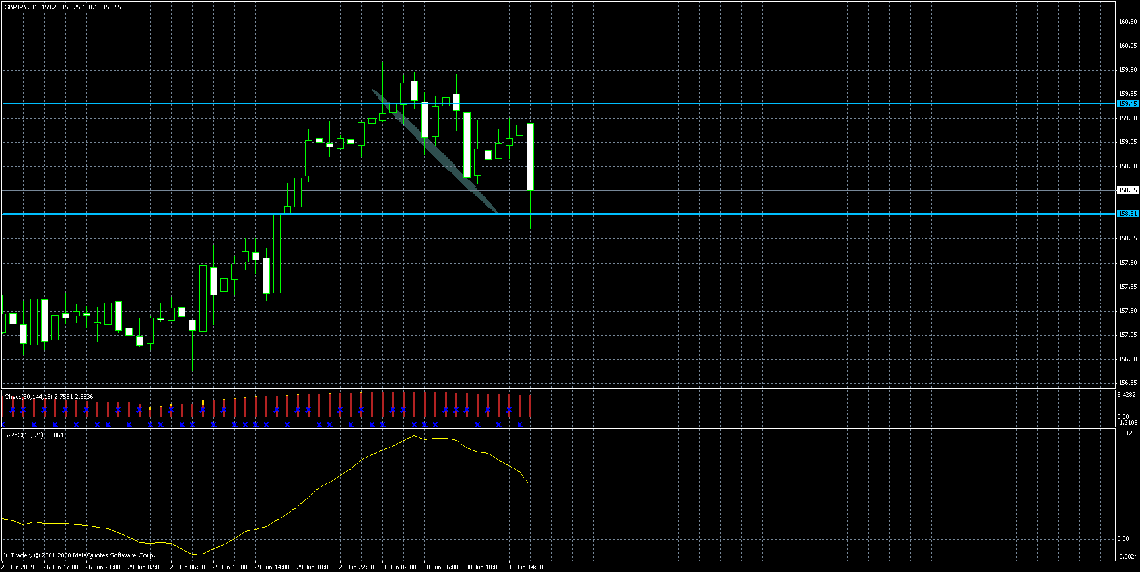Click the 29 Jun 14:00 time label
Screen dimensions: 1140x572
[272, 567]
